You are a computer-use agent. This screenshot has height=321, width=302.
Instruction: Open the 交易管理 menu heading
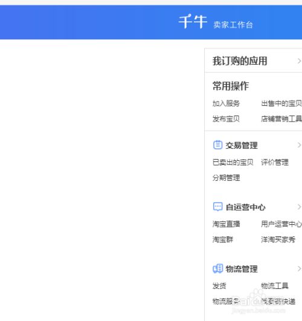pyautogui.click(x=242, y=145)
